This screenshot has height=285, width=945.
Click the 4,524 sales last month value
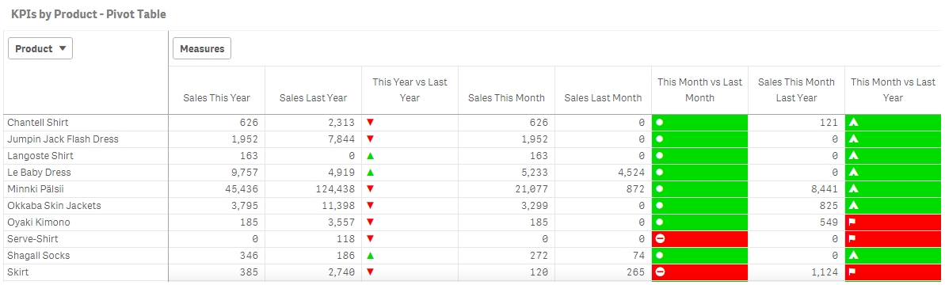click(x=631, y=173)
